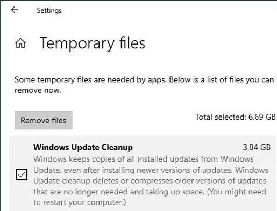Click 'Windows keeps copies of all installed updates' line

(x=144, y=159)
